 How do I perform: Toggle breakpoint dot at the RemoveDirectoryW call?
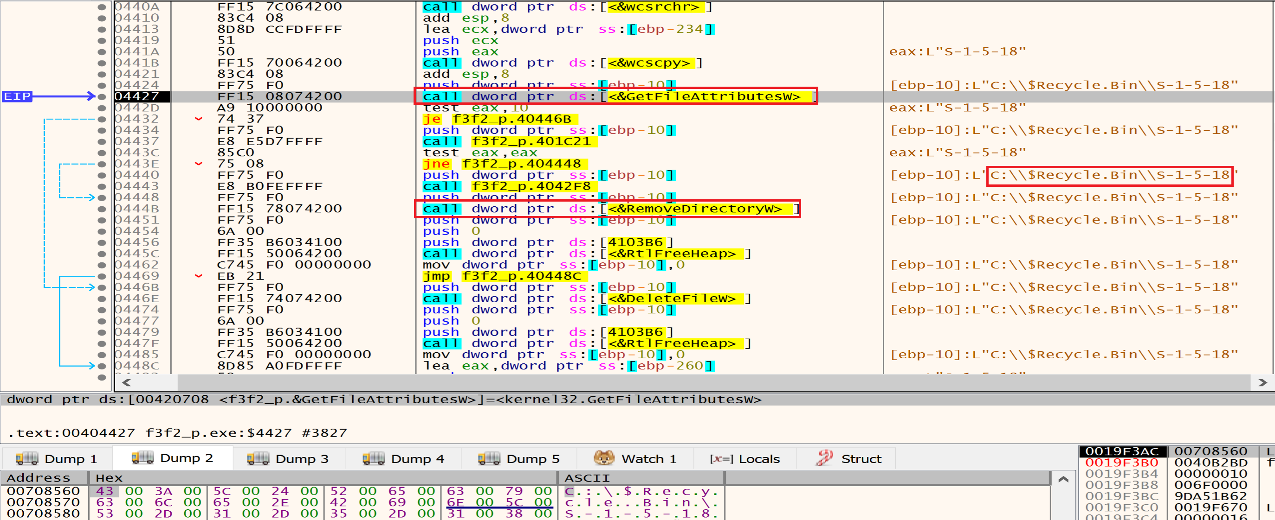click(102, 209)
